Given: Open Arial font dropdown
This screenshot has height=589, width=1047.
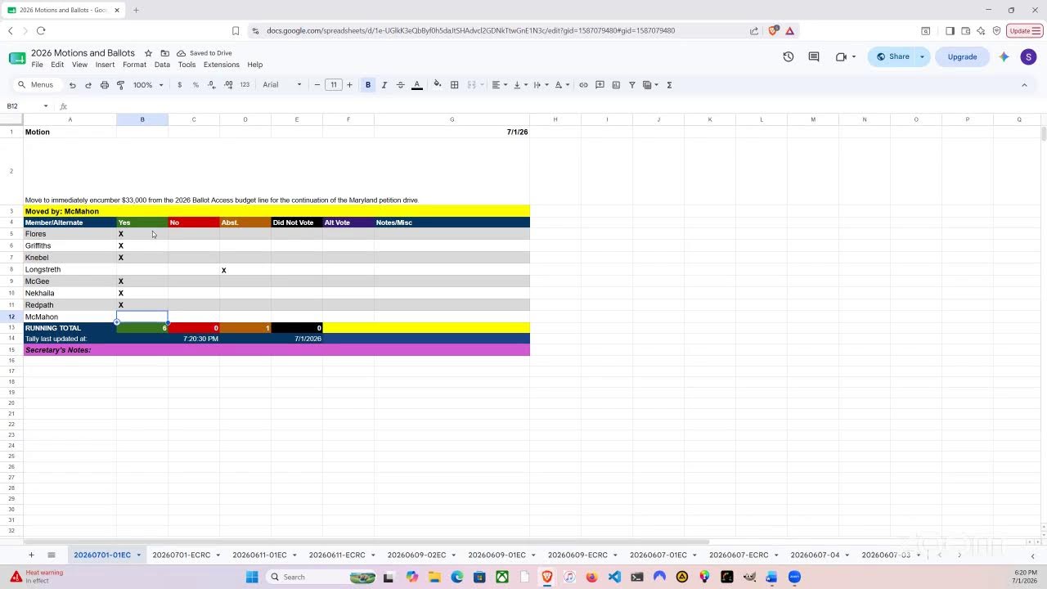Looking at the screenshot, I should [x=282, y=85].
